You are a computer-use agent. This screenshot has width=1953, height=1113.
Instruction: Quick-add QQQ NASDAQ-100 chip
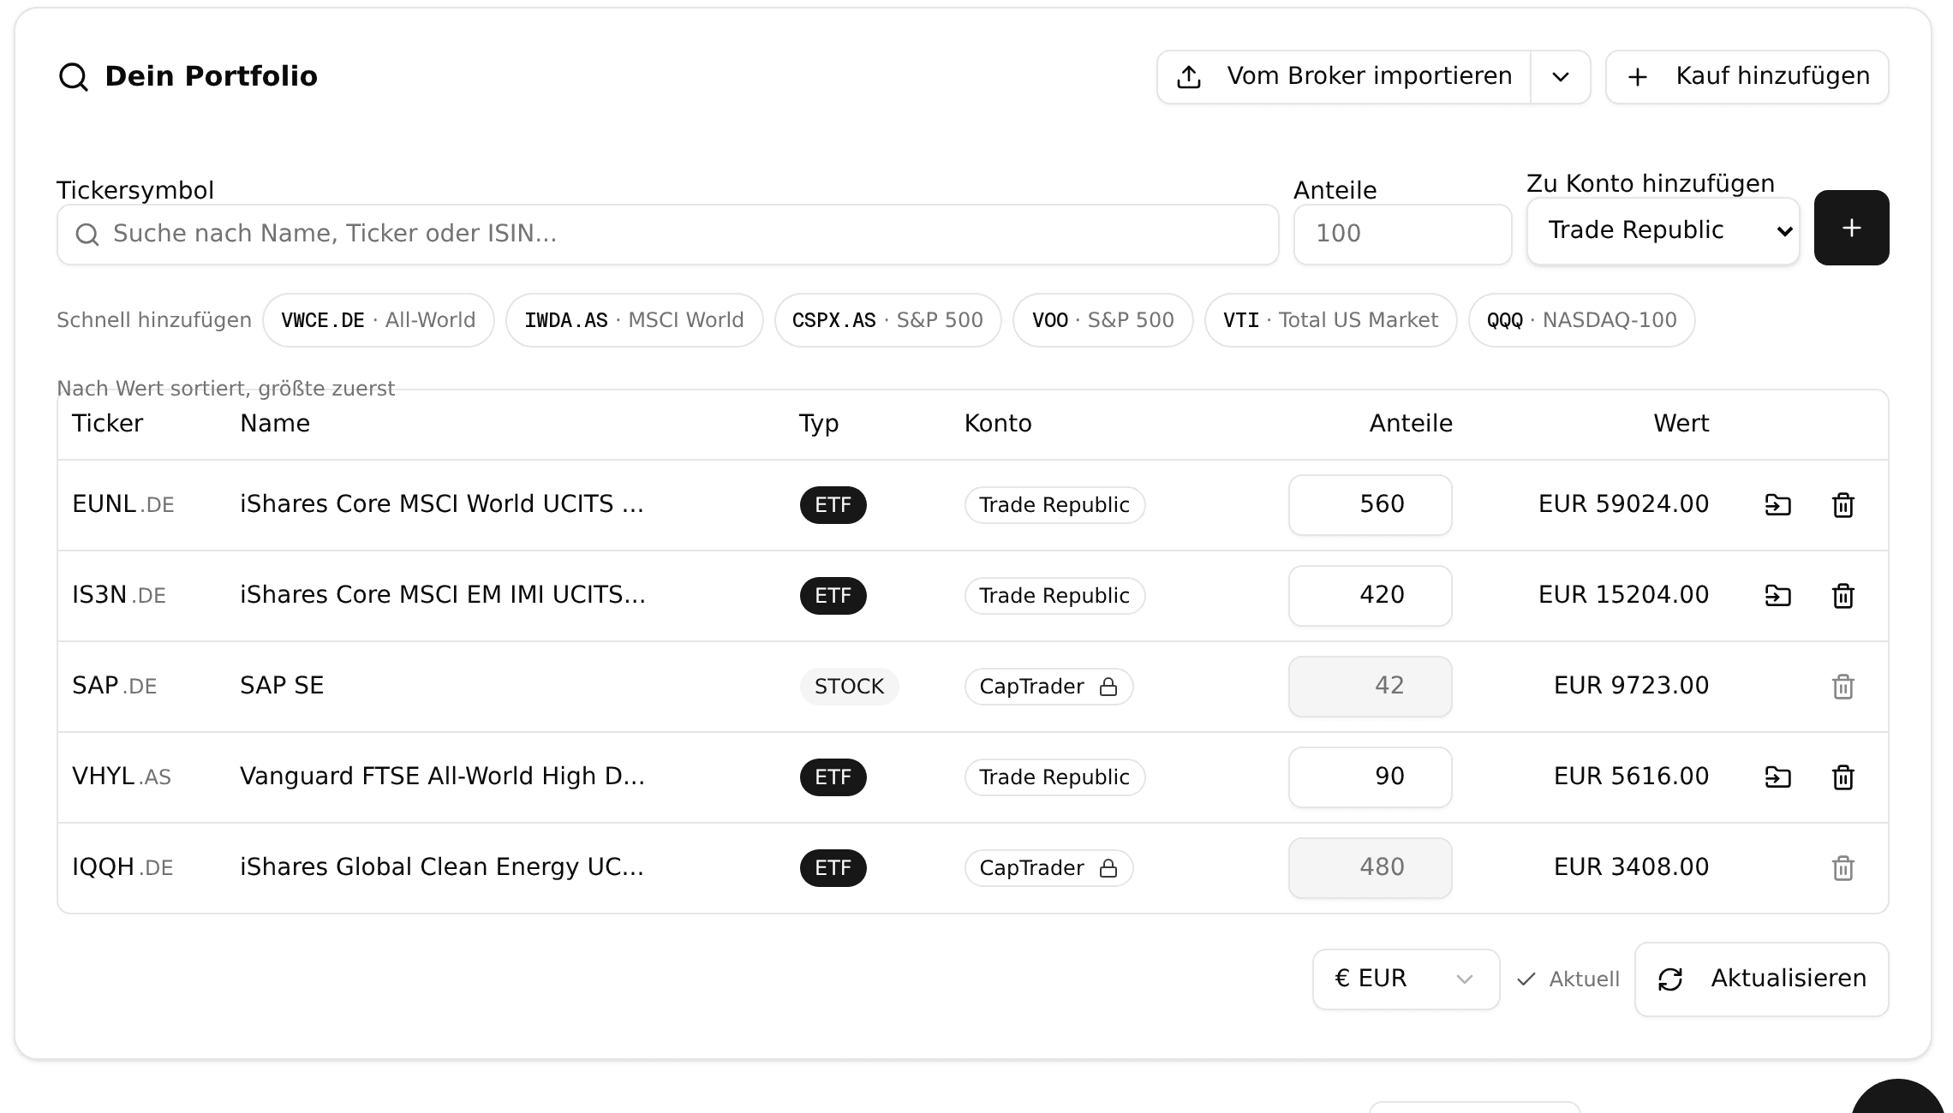pos(1582,320)
